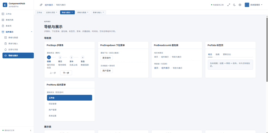
Task: Click the page vertical scrollbar
Action: coord(267,49)
